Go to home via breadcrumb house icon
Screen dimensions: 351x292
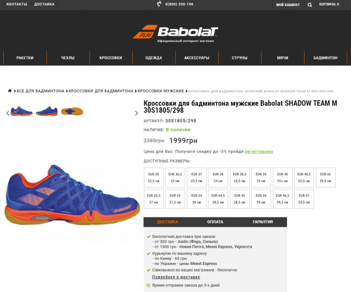pyautogui.click(x=10, y=91)
